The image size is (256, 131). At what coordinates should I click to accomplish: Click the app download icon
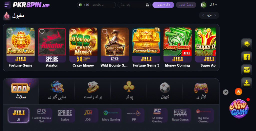(246, 83)
